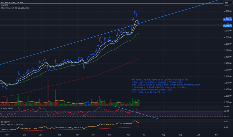Click the RS 0.15 axis label

coord(226,127)
